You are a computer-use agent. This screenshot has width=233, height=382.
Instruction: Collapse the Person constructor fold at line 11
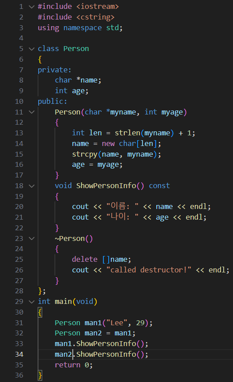(x=32, y=112)
